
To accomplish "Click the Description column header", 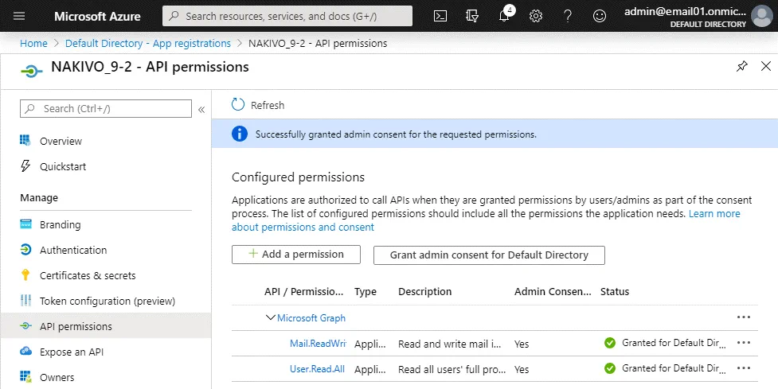I will pyautogui.click(x=424, y=291).
